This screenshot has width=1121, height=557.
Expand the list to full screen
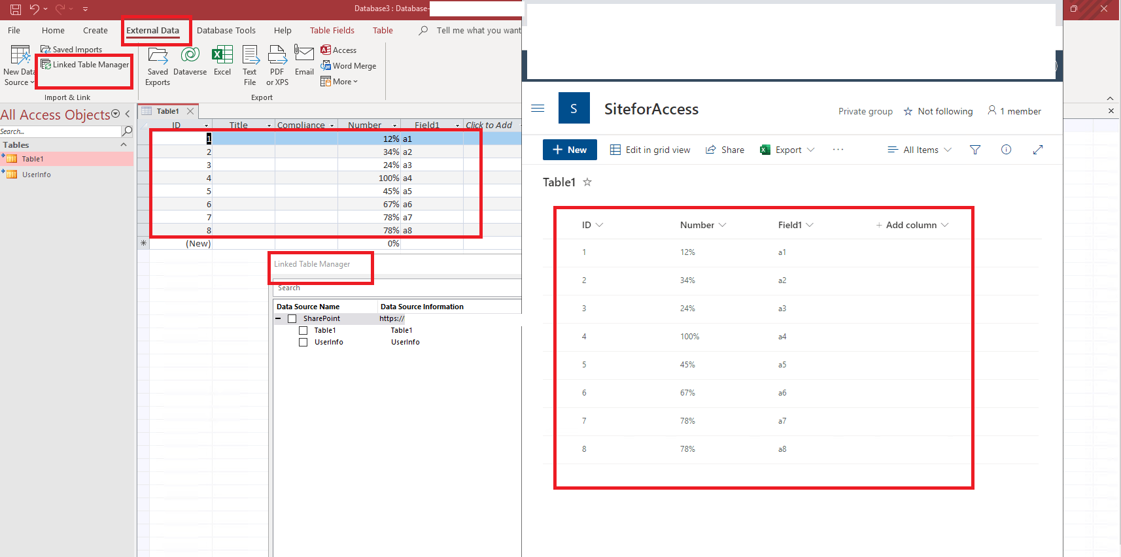click(1038, 150)
